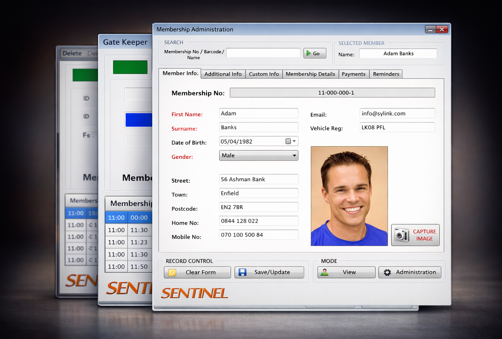Click the camera icon for Capture Image

[x=402, y=235]
